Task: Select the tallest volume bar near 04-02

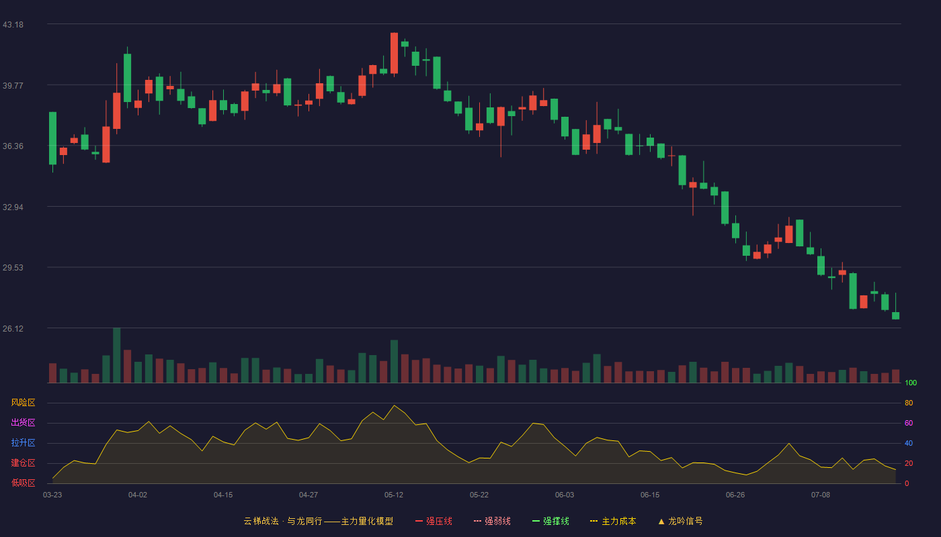Action: 116,355
